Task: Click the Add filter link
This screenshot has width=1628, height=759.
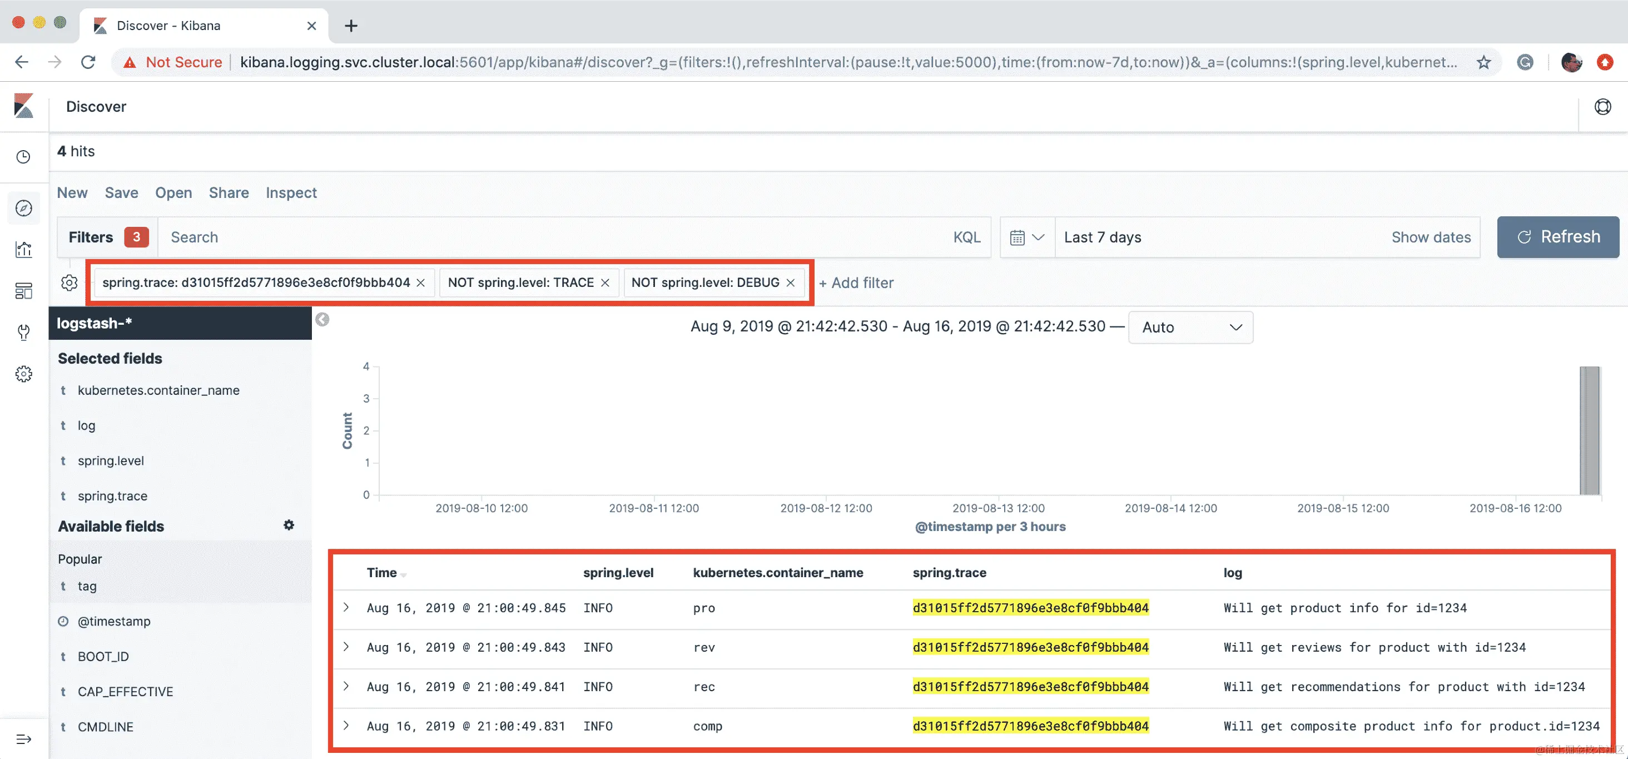Action: 856,283
